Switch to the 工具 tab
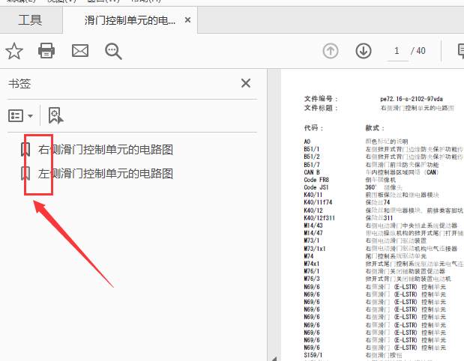Screen dimensions: 464x361 [x=30, y=20]
